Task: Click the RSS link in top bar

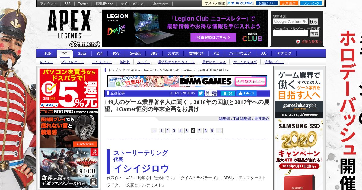Action: 67,4
